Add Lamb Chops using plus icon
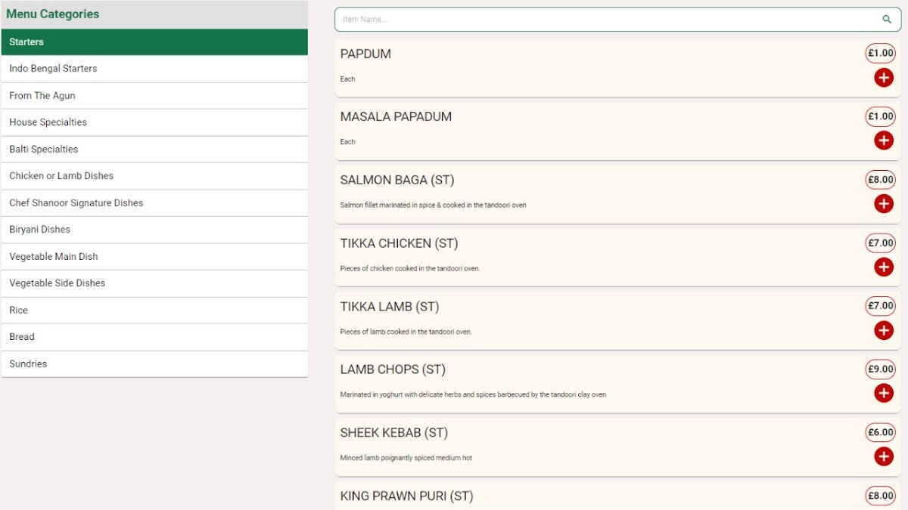The width and height of the screenshot is (908, 510). [x=883, y=393]
